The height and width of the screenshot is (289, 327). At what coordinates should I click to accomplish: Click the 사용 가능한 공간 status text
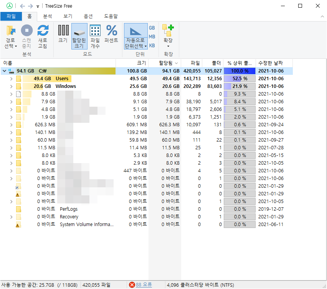(40, 285)
